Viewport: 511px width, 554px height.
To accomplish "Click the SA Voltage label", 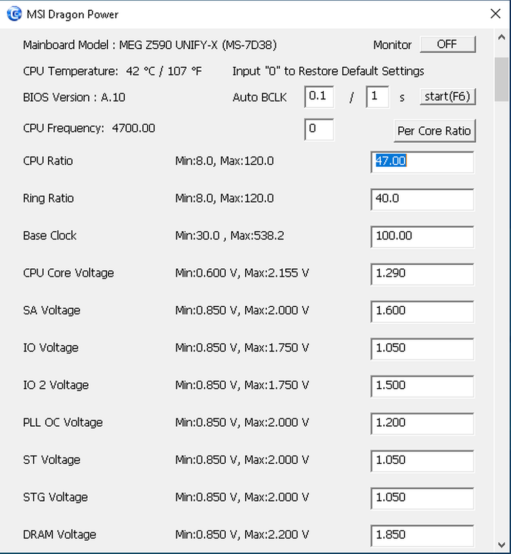I will (x=52, y=310).
